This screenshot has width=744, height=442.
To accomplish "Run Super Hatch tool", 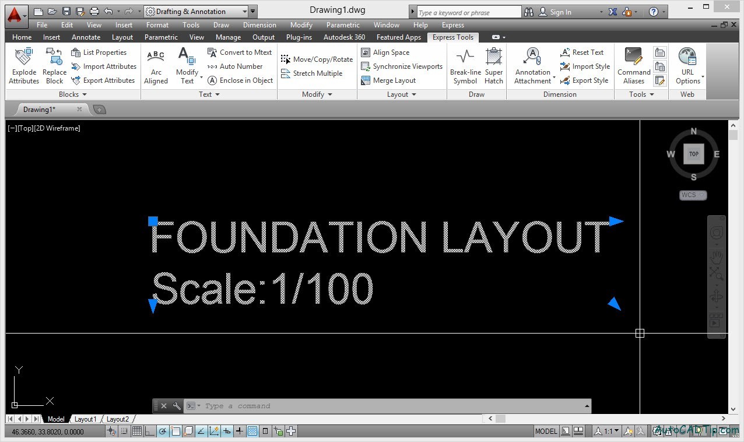I will coord(494,66).
